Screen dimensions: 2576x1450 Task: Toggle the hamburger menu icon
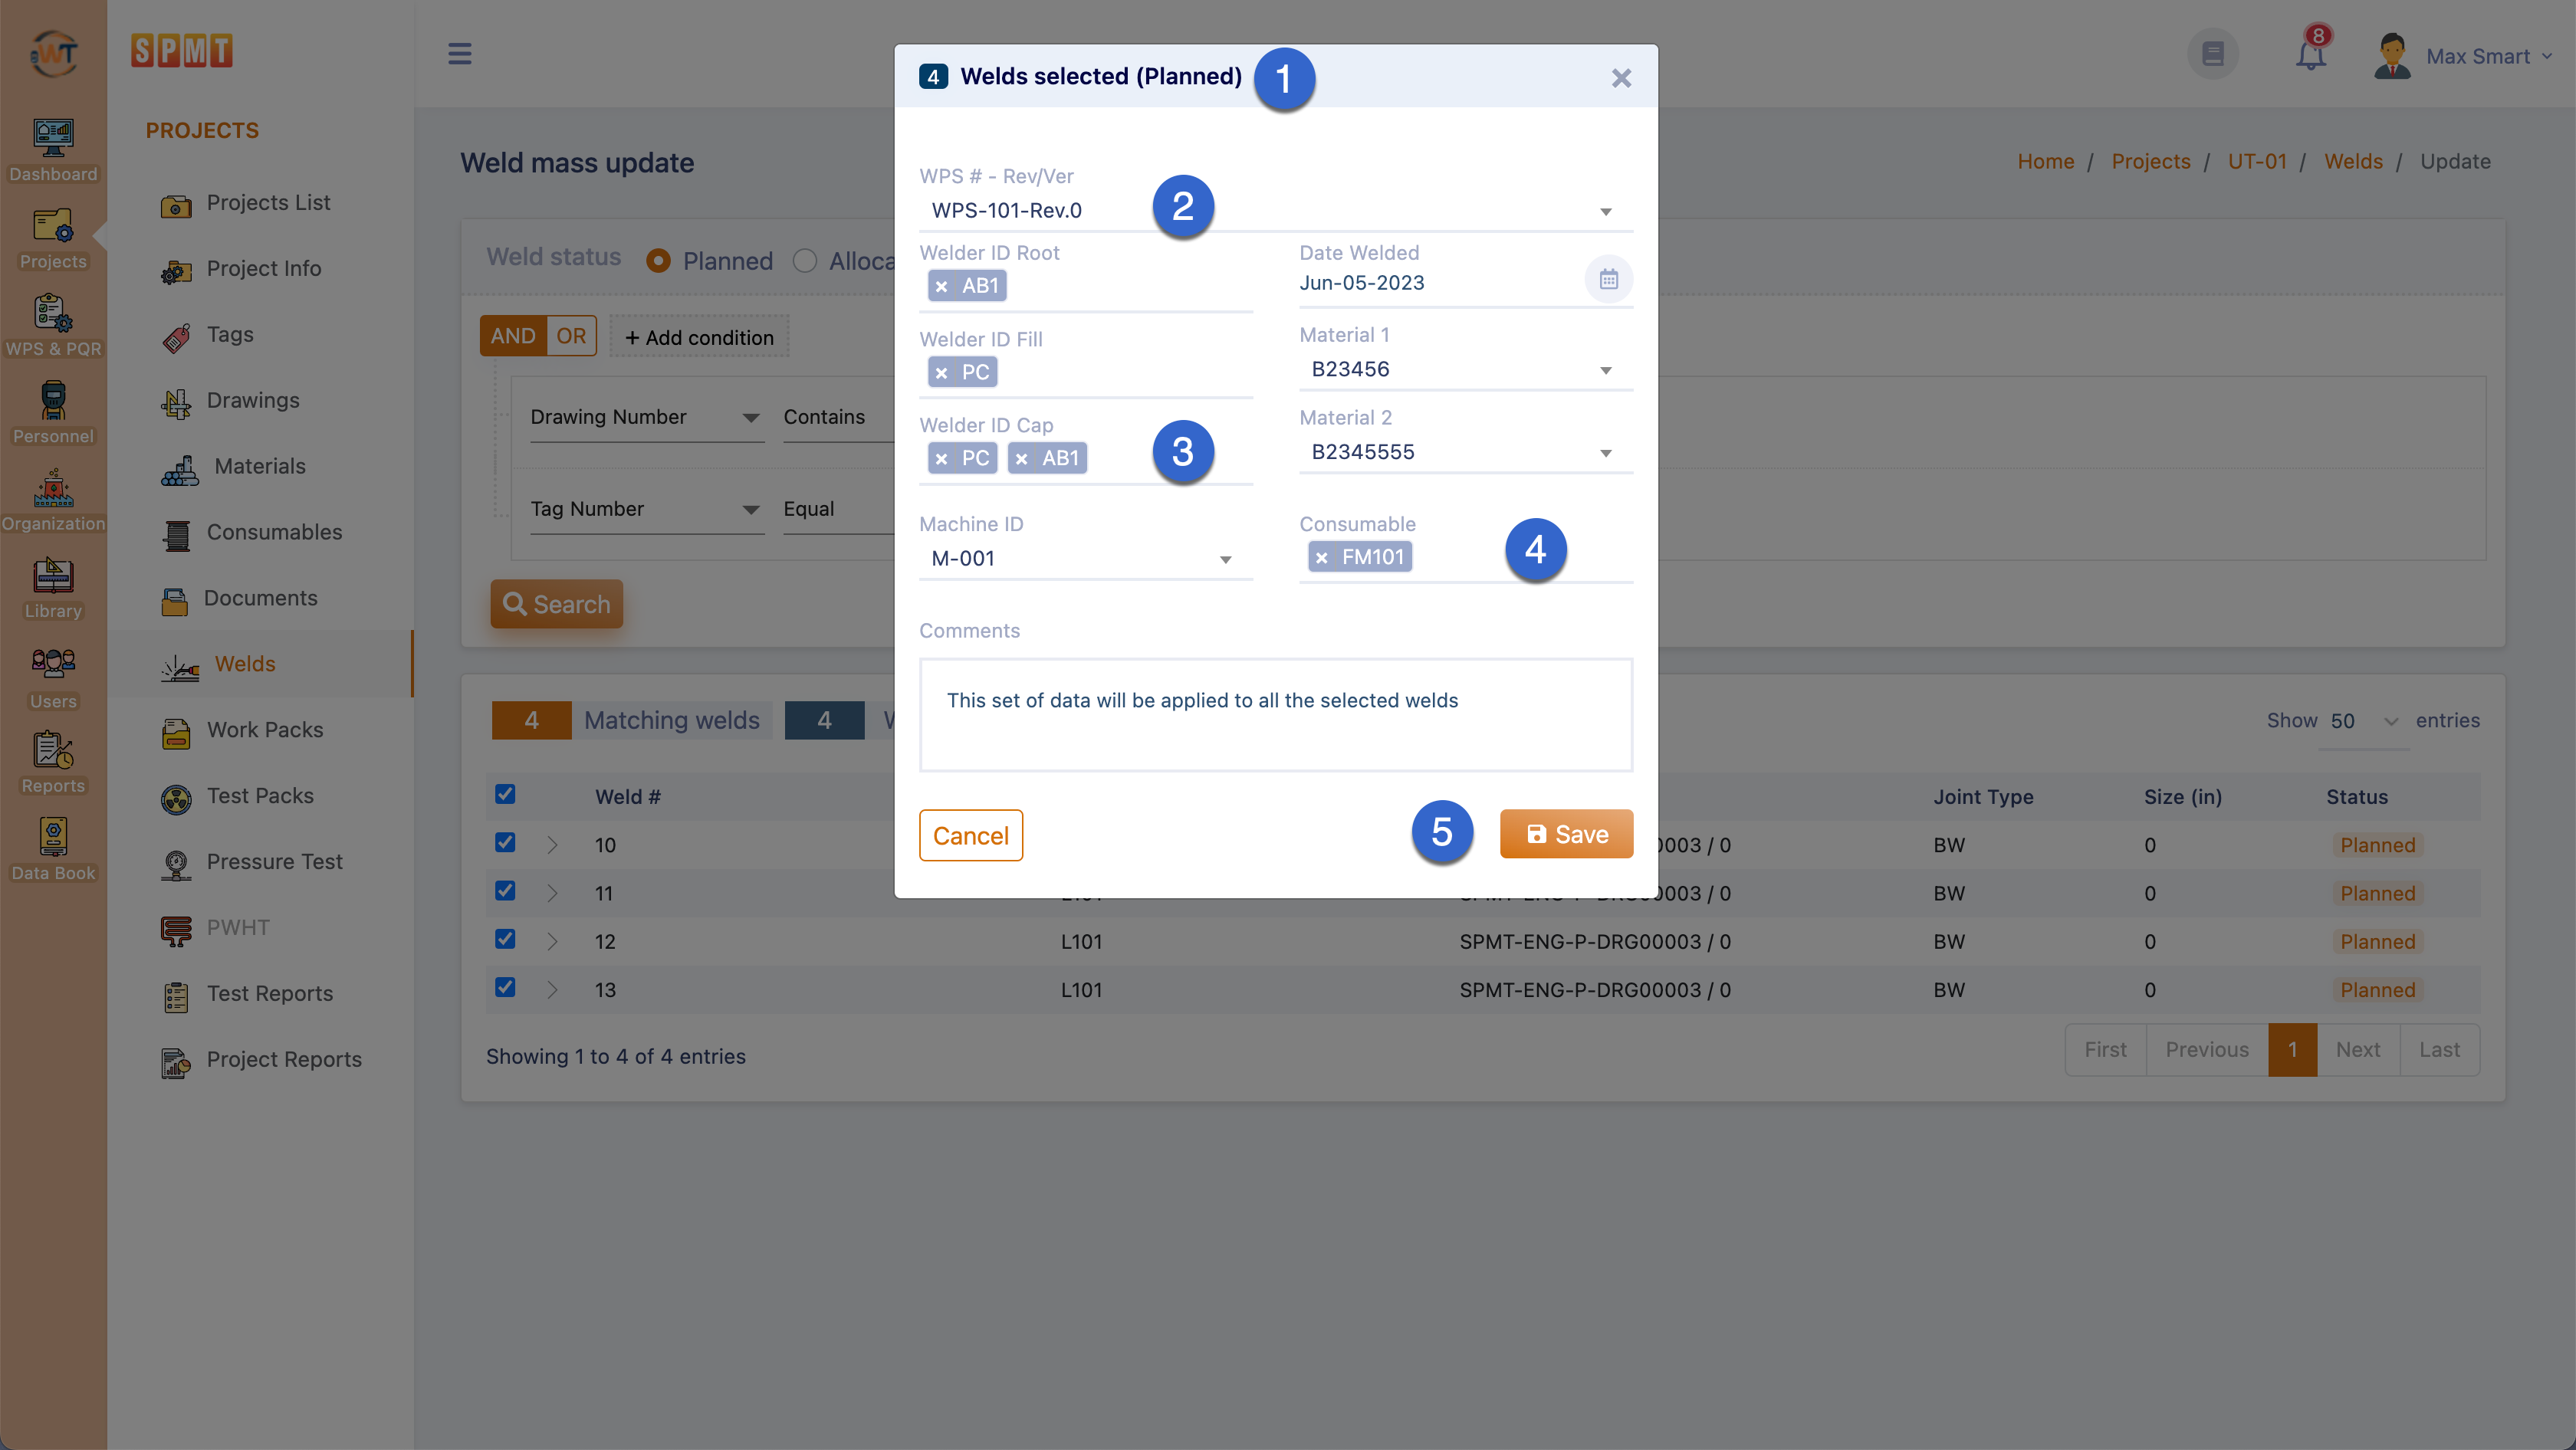point(459,54)
